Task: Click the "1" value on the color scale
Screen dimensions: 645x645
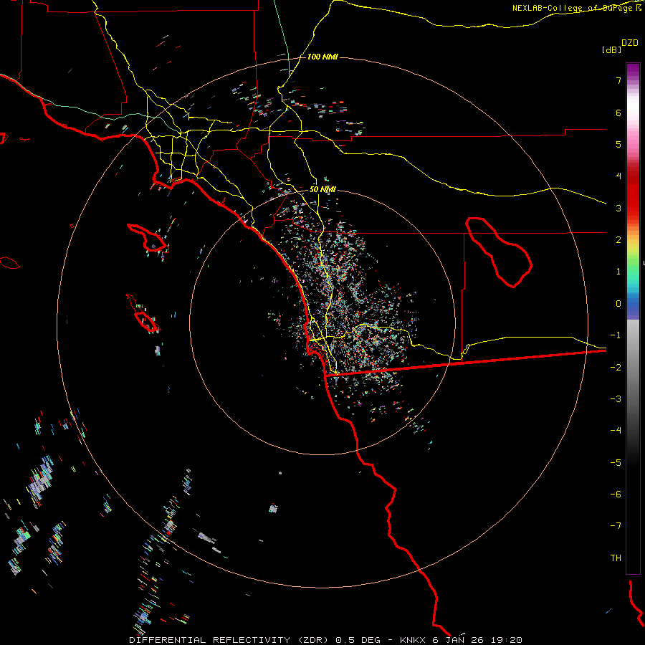Action: pyautogui.click(x=618, y=272)
